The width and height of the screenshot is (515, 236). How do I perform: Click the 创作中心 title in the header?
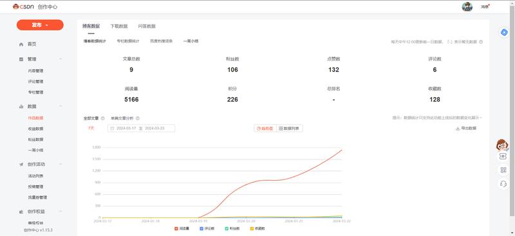[x=47, y=7]
